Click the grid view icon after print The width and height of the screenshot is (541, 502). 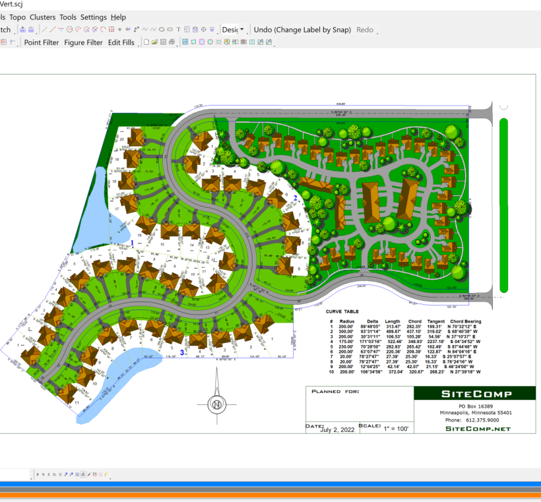click(x=184, y=42)
